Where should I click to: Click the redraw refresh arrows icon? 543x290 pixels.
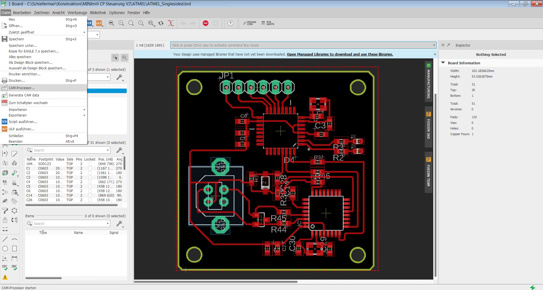pyautogui.click(x=161, y=23)
